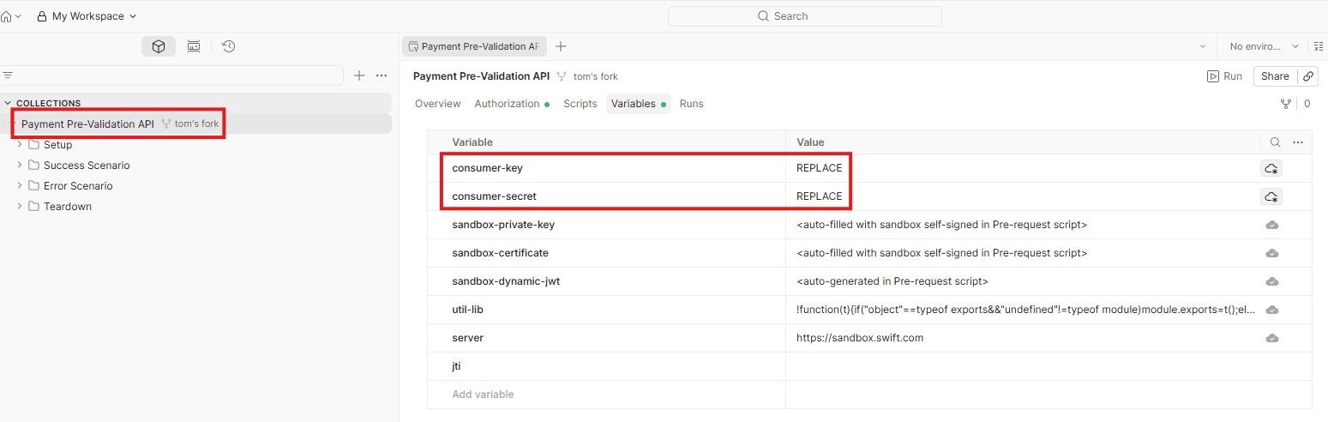Click cloud share icon for consumer-key
Screen dimensions: 1328x422
(x=1272, y=169)
